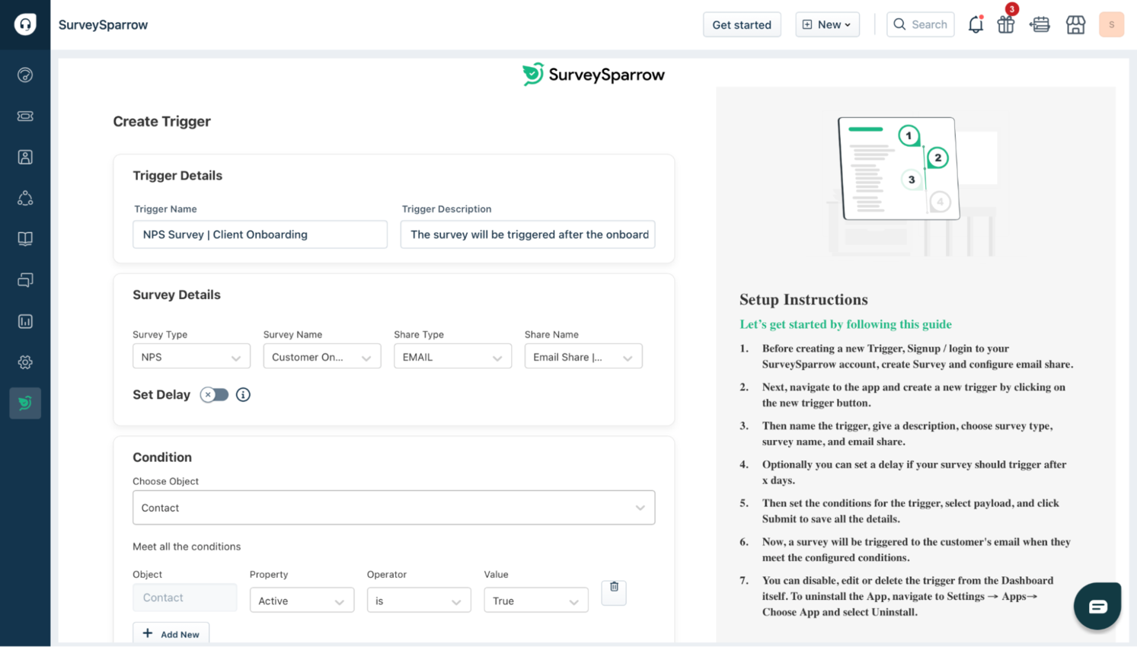Expand the Choose Object Contact dropdown
The width and height of the screenshot is (1137, 647).
[394, 508]
